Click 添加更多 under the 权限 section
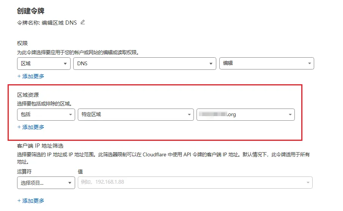The width and height of the screenshot is (343, 211). pyautogui.click(x=31, y=76)
